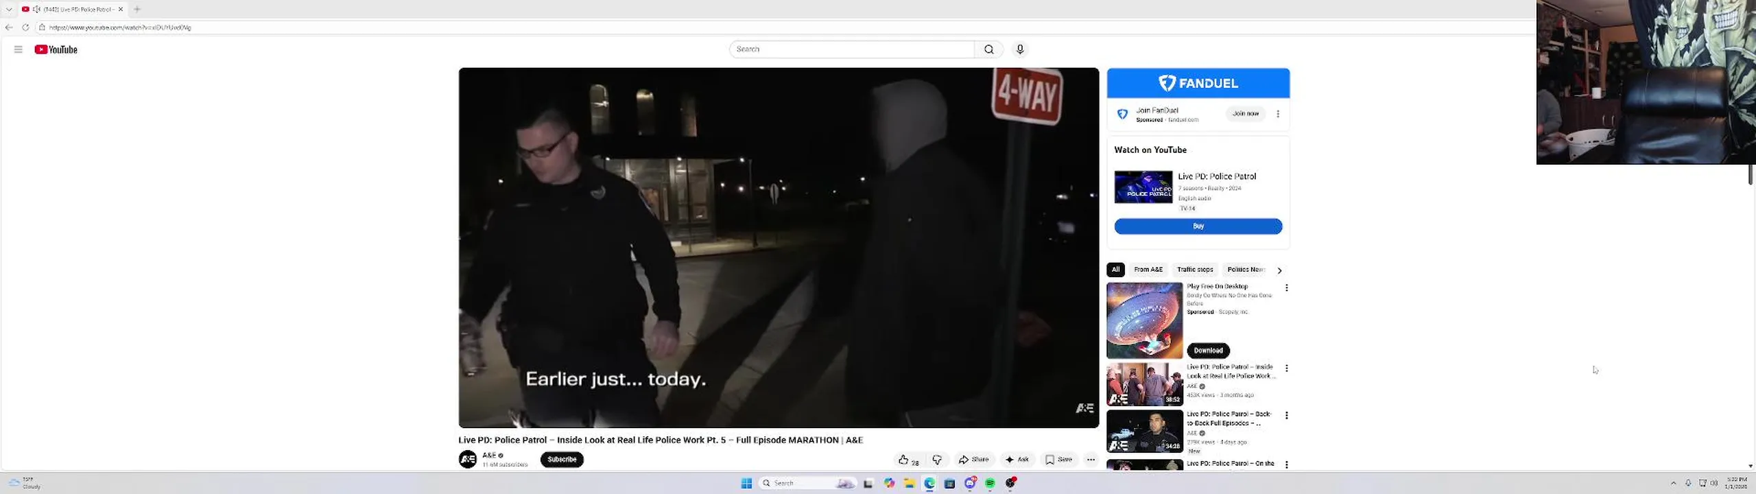Open the taskbar clock and date
Viewport: 1756px width, 494px height.
click(1736, 484)
